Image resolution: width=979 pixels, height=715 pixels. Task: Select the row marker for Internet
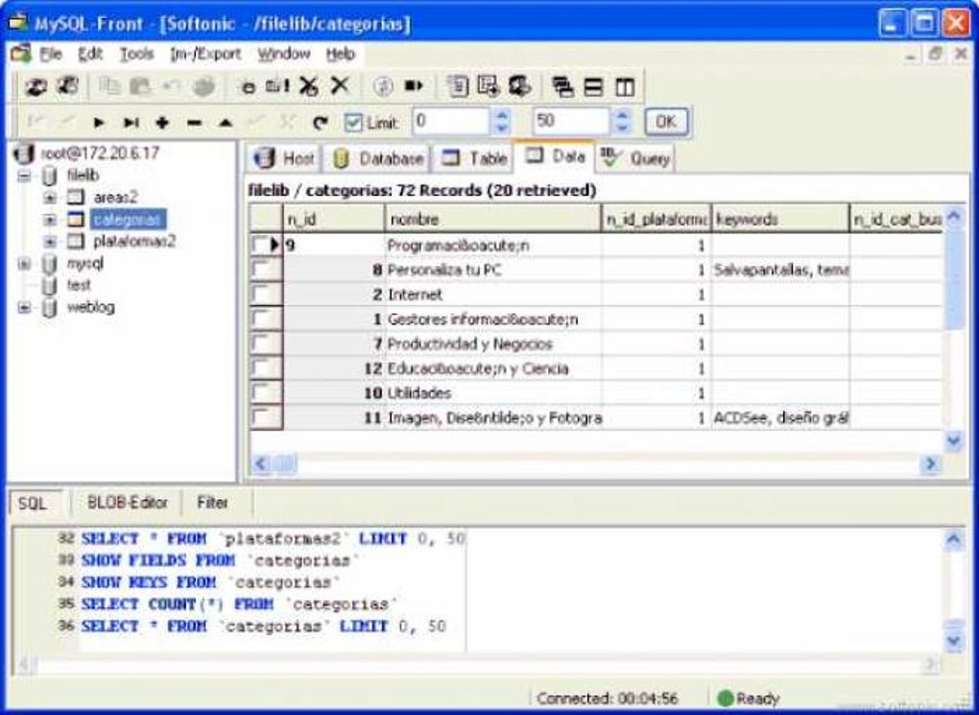tap(265, 294)
